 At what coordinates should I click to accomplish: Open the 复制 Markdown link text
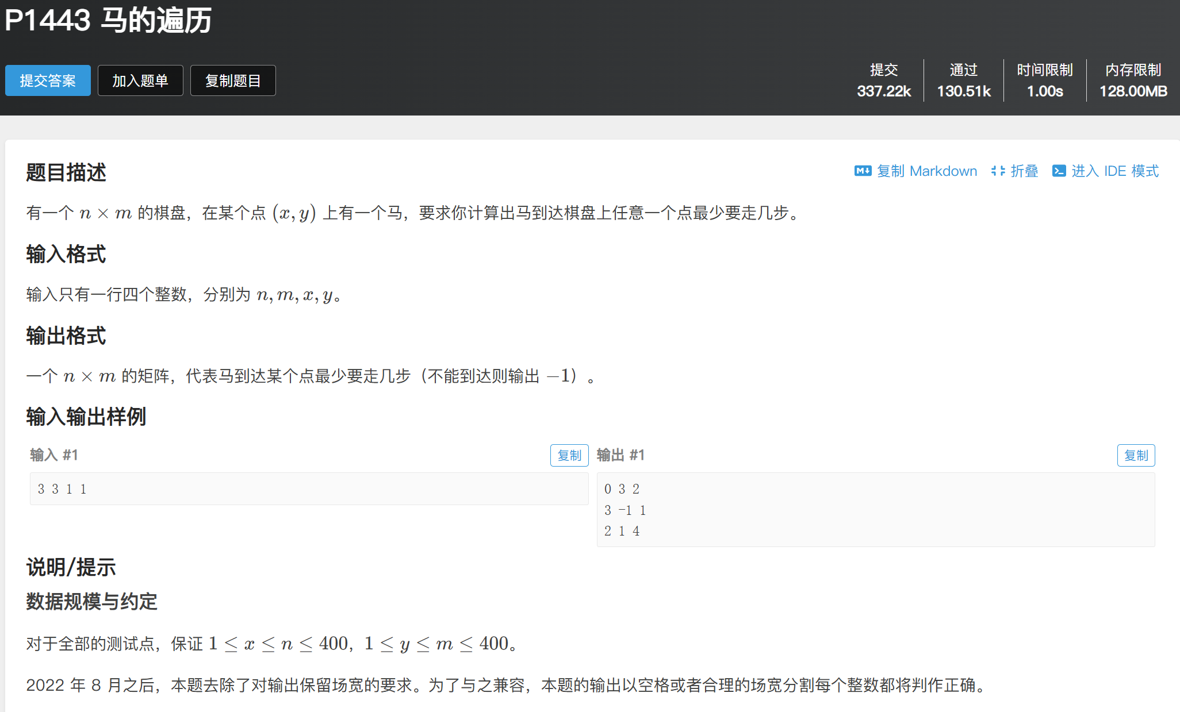tap(926, 171)
